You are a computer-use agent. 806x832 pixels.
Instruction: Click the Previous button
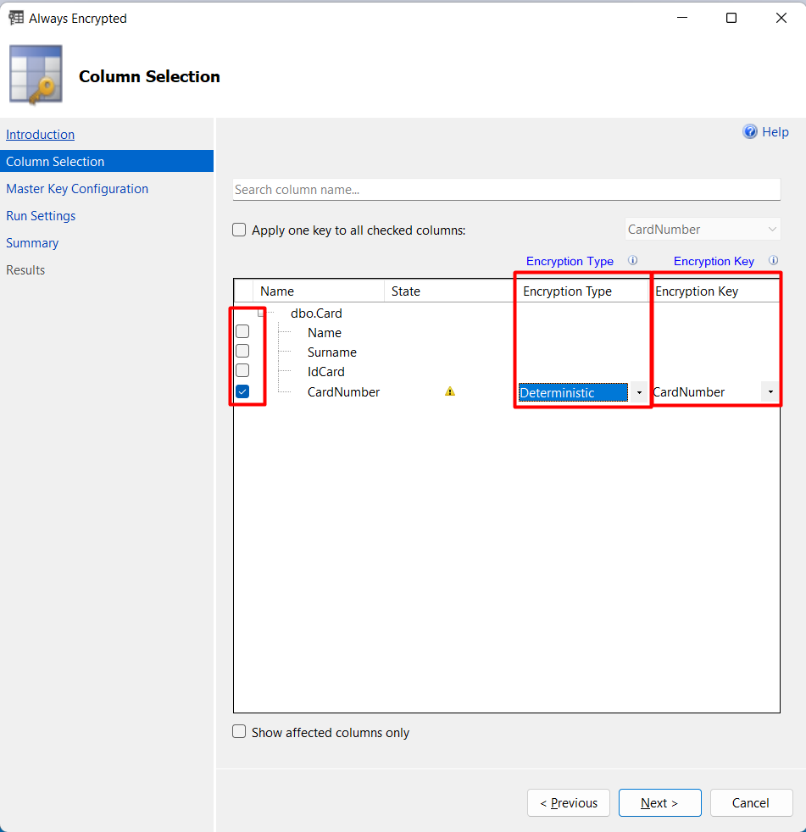click(568, 803)
